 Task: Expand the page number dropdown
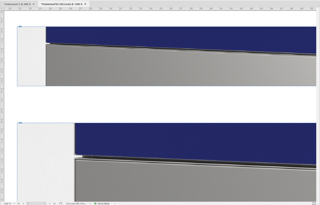coord(45,203)
